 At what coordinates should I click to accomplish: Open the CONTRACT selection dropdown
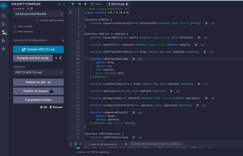38,72
